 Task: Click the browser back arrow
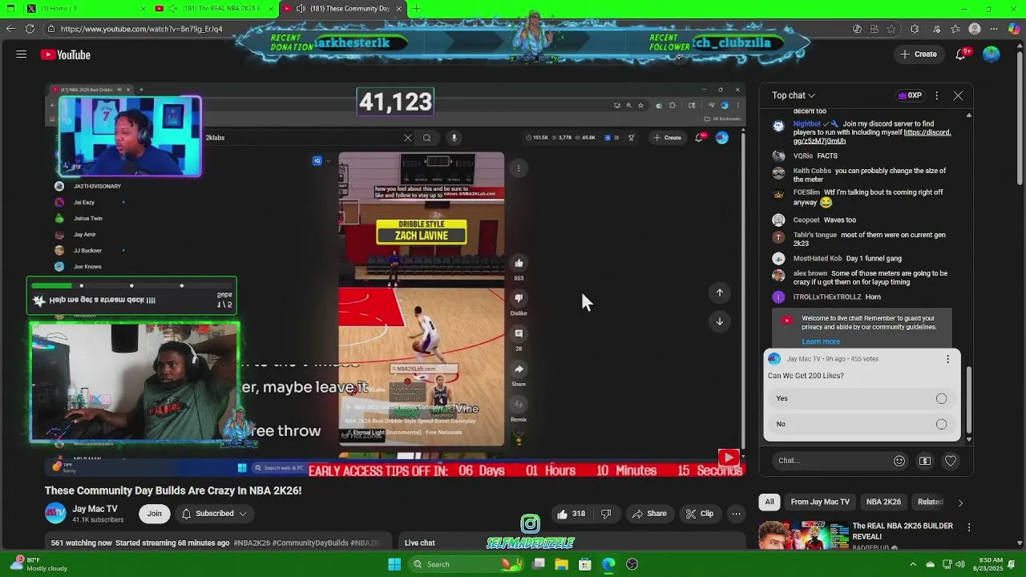point(10,29)
